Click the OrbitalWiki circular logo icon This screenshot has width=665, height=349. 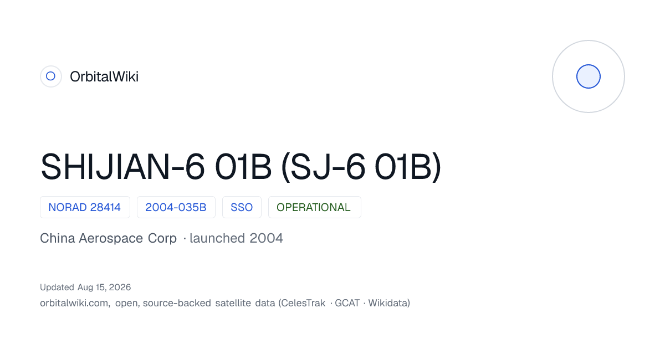[x=50, y=76]
